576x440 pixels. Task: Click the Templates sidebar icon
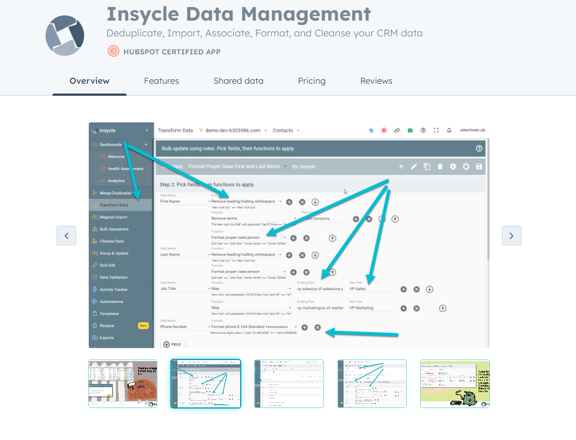coord(95,314)
